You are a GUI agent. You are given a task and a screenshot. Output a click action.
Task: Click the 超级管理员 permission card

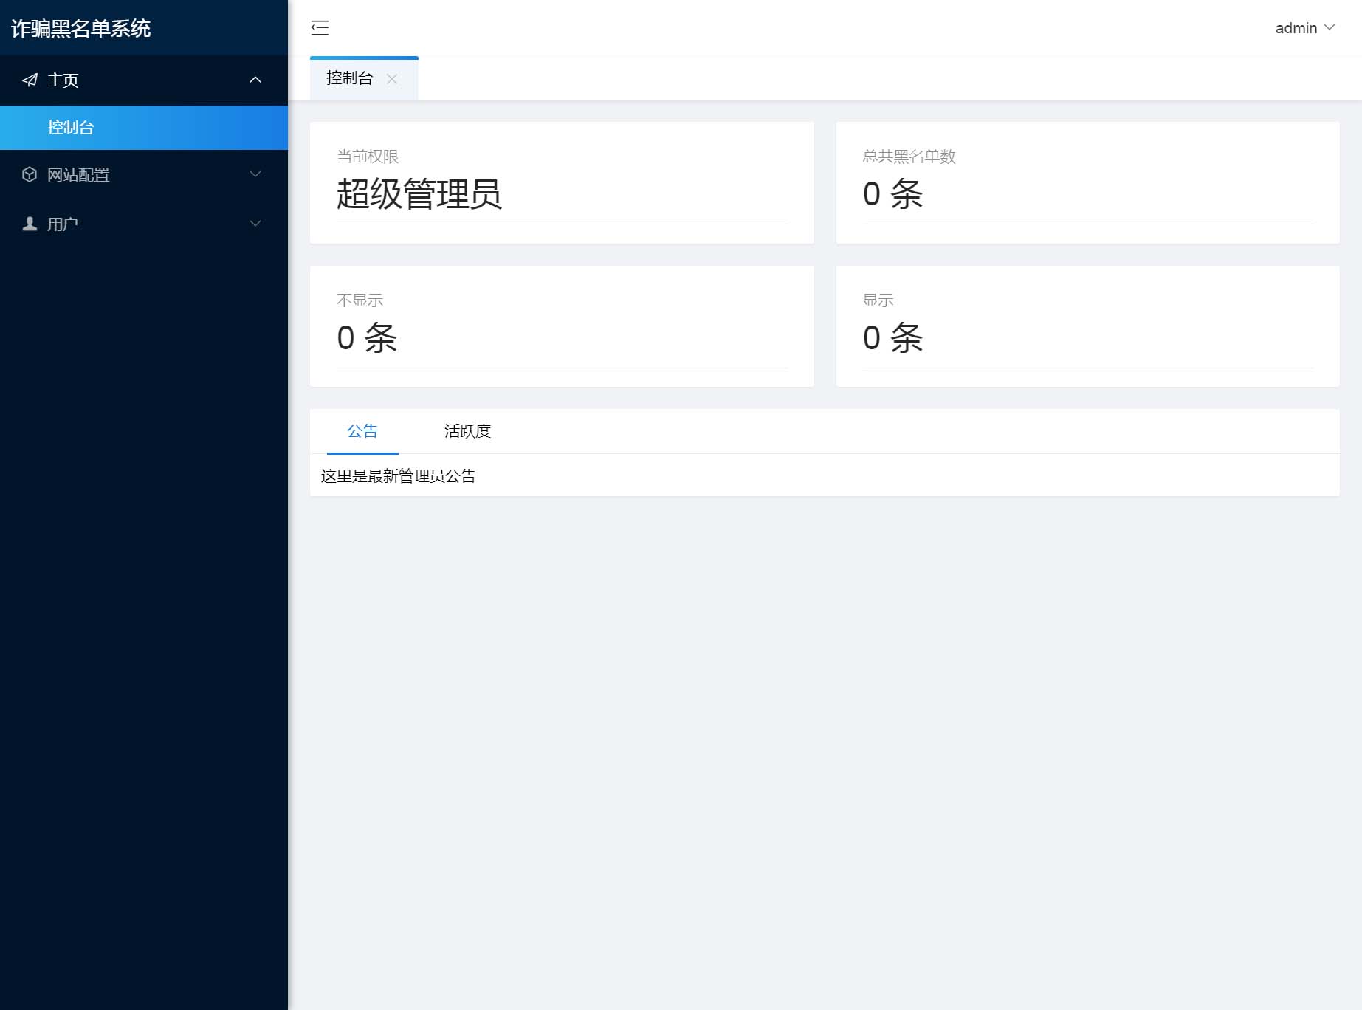pos(563,182)
